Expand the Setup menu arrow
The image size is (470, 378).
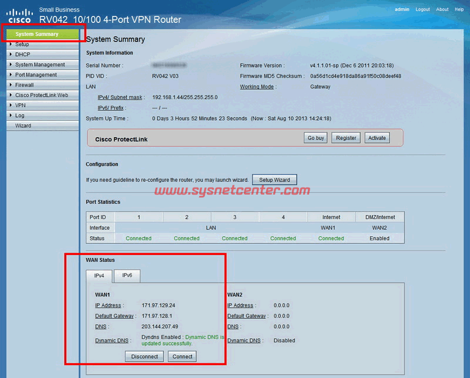click(11, 44)
